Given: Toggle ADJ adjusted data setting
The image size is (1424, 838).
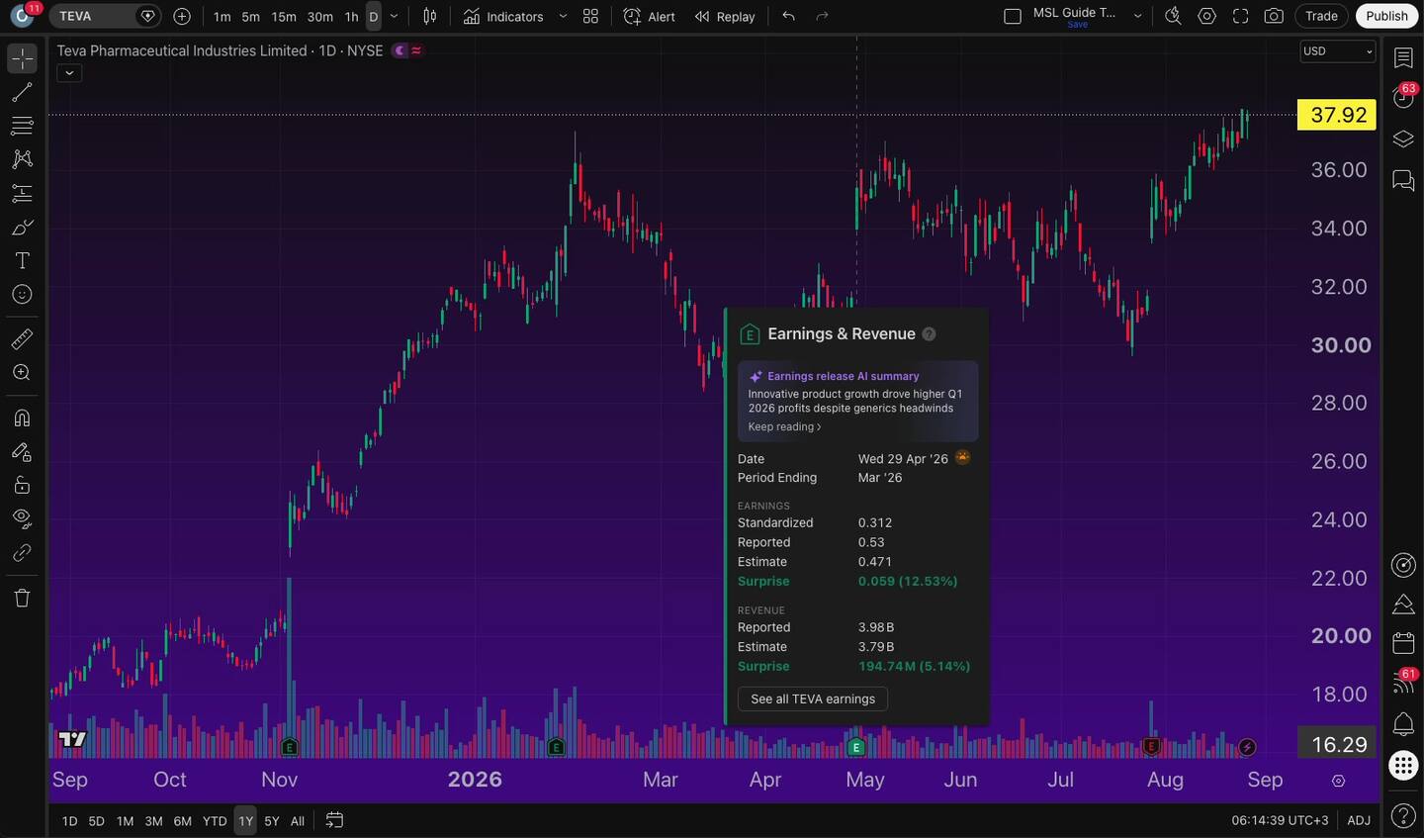Looking at the screenshot, I should (1359, 820).
